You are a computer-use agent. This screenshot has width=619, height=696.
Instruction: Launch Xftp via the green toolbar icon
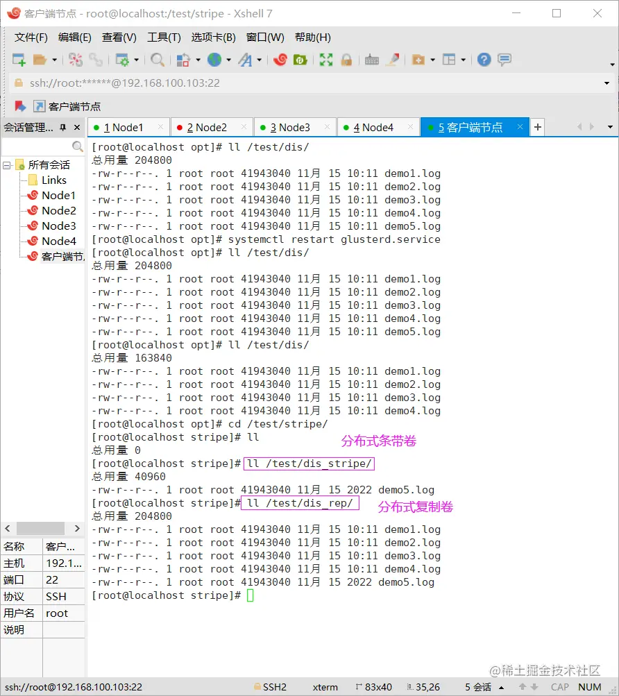click(300, 60)
